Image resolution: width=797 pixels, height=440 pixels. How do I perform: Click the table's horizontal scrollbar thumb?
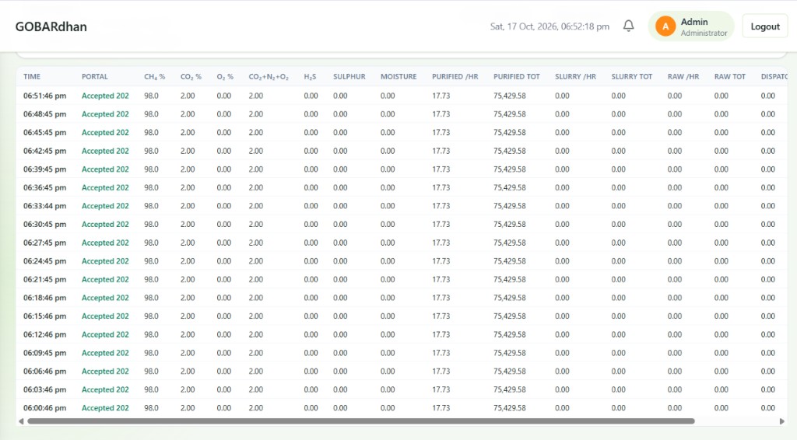point(361,421)
